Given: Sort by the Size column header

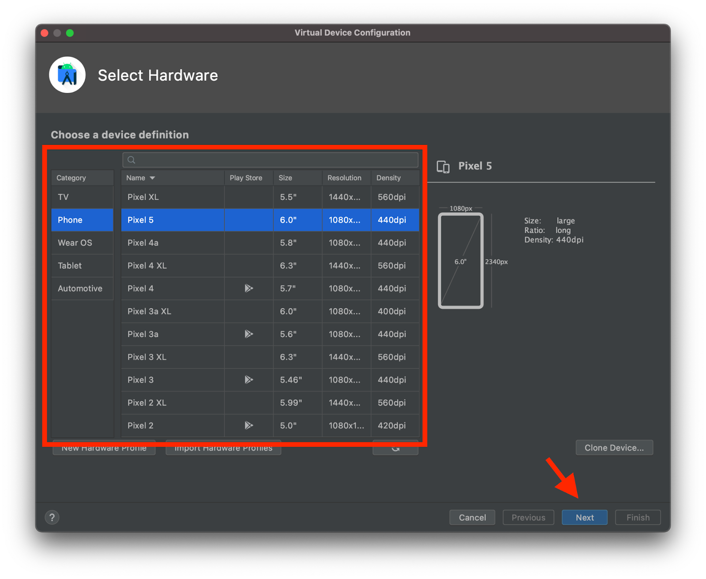Looking at the screenshot, I should tap(298, 178).
